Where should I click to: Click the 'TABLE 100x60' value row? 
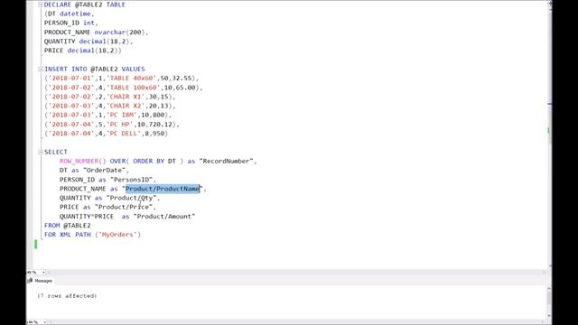[124, 88]
